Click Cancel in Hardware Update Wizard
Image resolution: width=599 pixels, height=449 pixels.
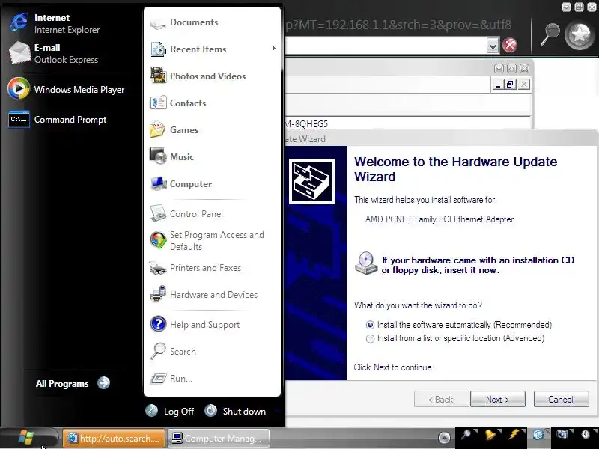561,399
